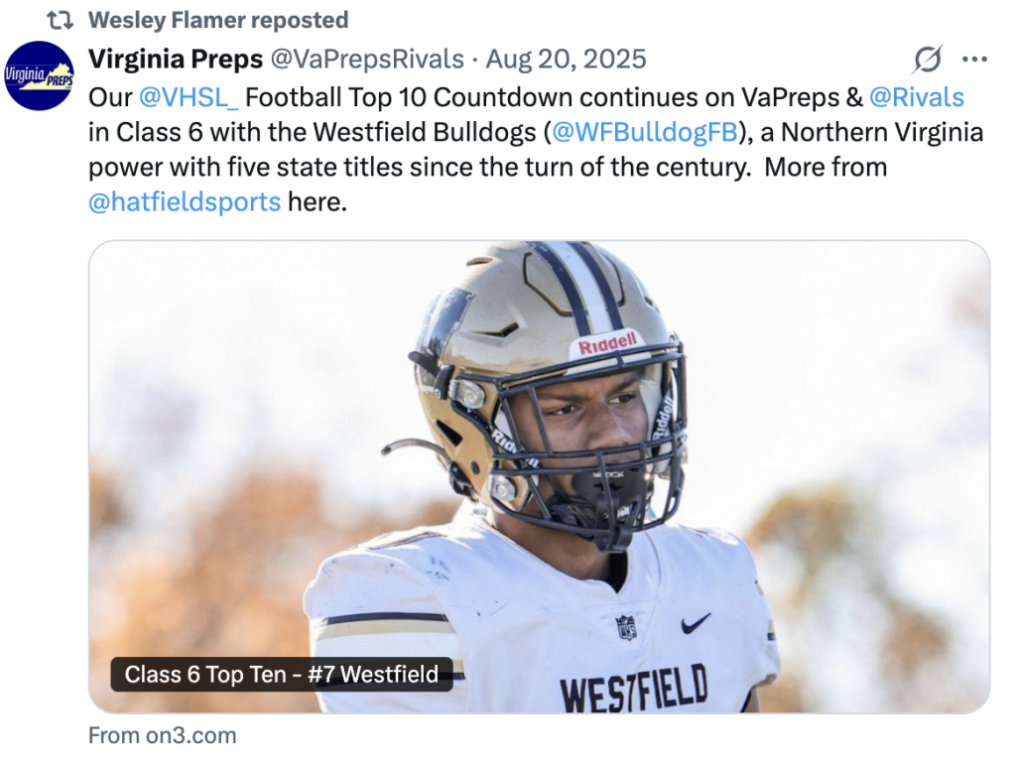The height and width of the screenshot is (765, 1016).
Task: Open the Virginia Preps profile avatar
Action: pyautogui.click(x=39, y=75)
